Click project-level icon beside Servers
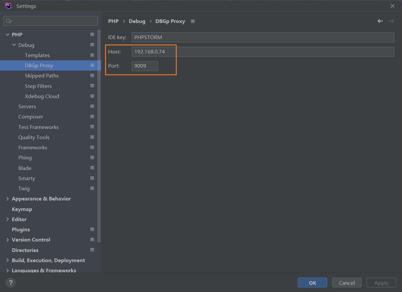The image size is (402, 292). [x=92, y=106]
